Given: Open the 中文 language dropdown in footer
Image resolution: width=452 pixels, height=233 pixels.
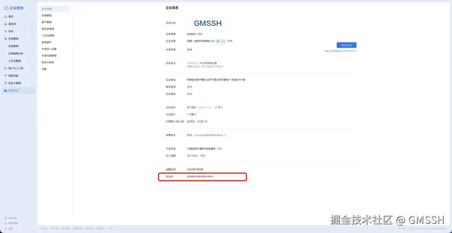Looking at the screenshot, I should point(112,228).
